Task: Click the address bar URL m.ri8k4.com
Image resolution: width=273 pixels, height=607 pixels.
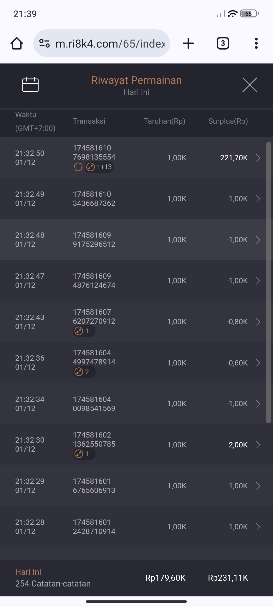Action: [110, 44]
